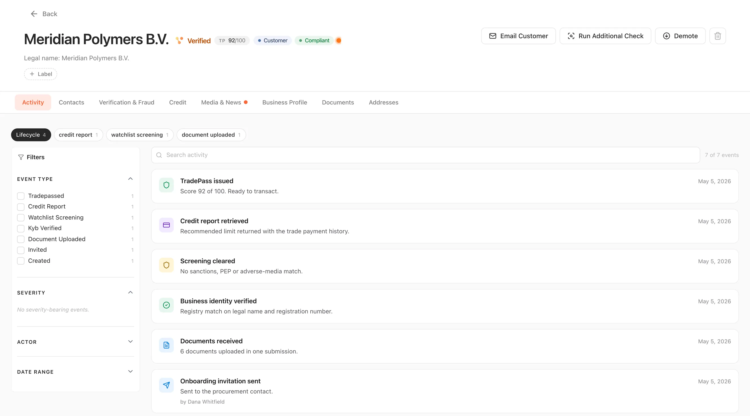750x416 pixels.
Task: Open the Contacts tab
Action: pos(71,102)
